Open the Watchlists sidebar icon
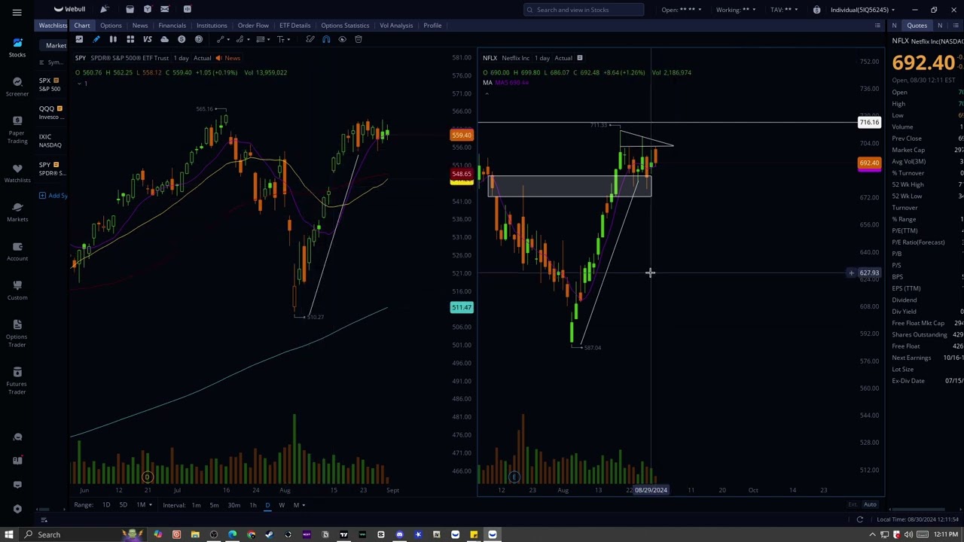Screen dimensions: 964x542 click(x=17, y=172)
